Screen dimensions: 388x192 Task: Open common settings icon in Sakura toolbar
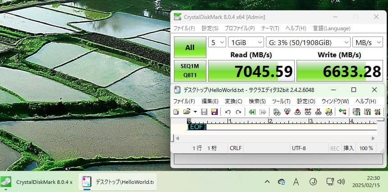click(377, 112)
